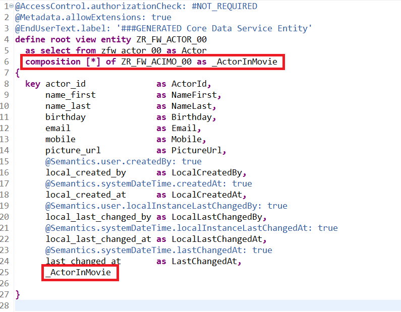Click the alias Birthday
This screenshot has width=401, height=312.
click(192, 117)
